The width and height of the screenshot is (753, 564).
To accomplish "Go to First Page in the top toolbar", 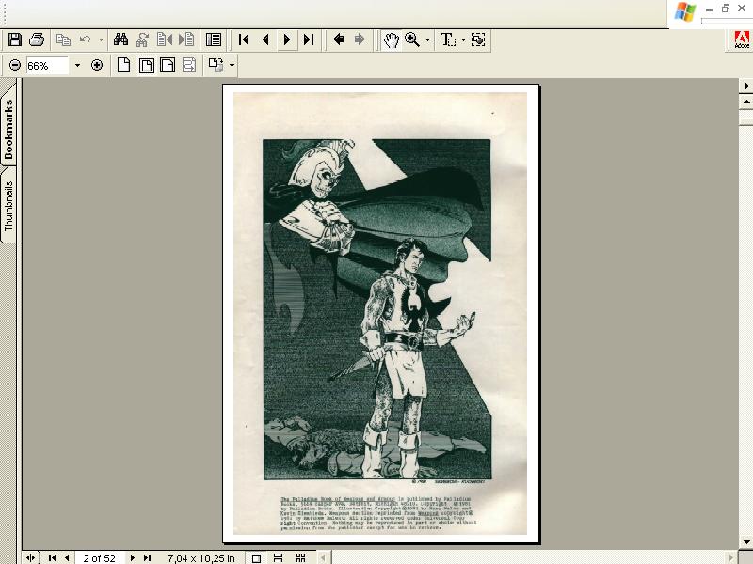I will (x=244, y=39).
